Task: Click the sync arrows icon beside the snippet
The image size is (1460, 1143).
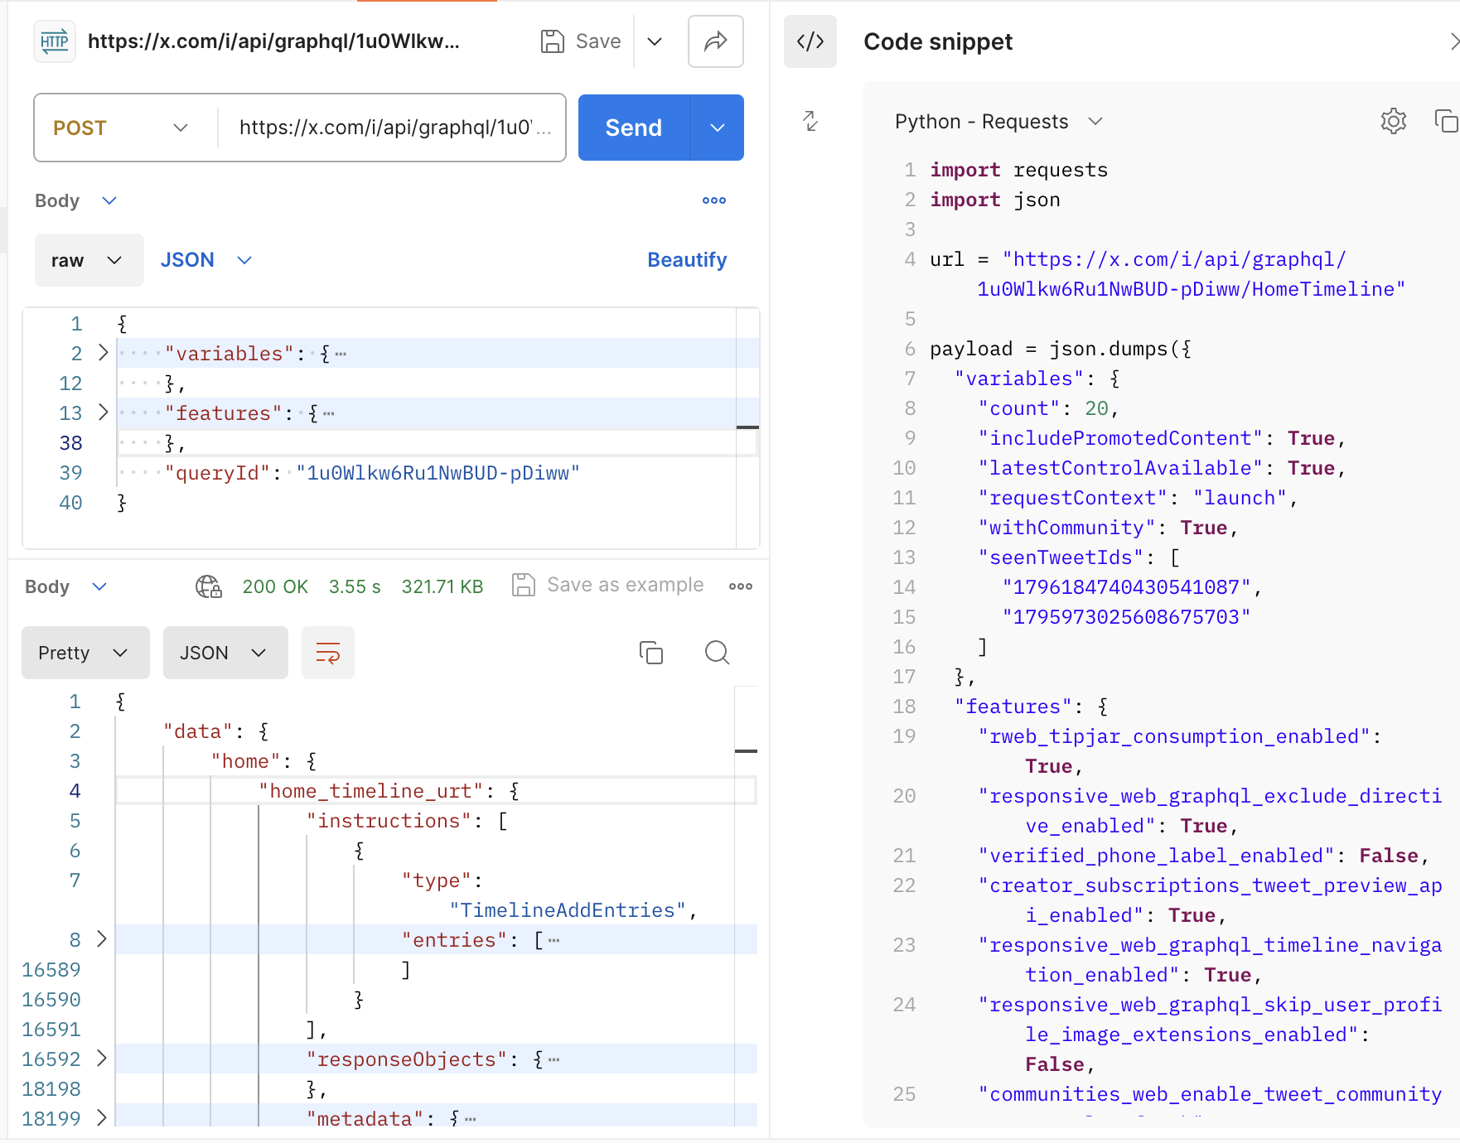Action: pyautogui.click(x=810, y=121)
